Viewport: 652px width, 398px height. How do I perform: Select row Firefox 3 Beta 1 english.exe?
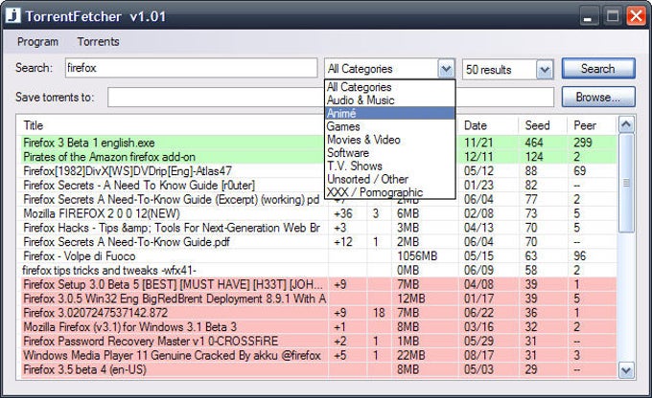click(x=318, y=143)
